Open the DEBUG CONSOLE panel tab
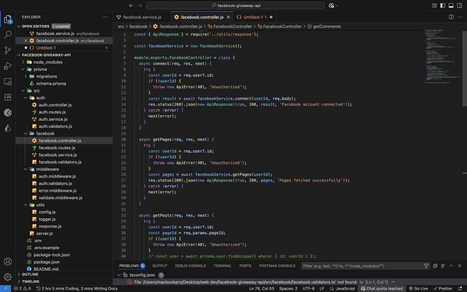The image size is (467, 292). (x=190, y=266)
